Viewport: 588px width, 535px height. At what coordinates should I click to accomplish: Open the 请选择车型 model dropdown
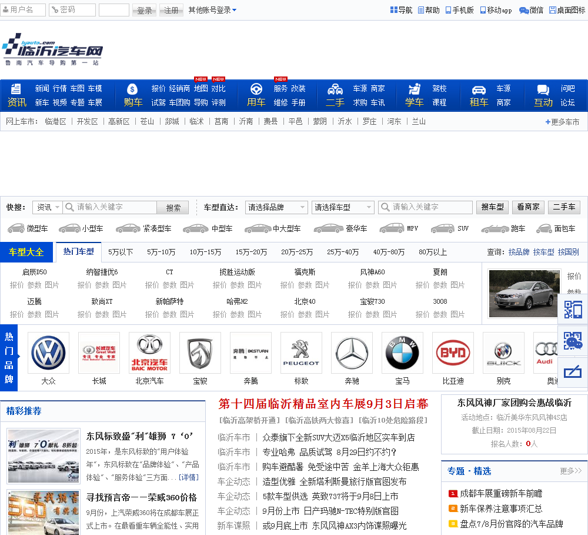pyautogui.click(x=343, y=207)
